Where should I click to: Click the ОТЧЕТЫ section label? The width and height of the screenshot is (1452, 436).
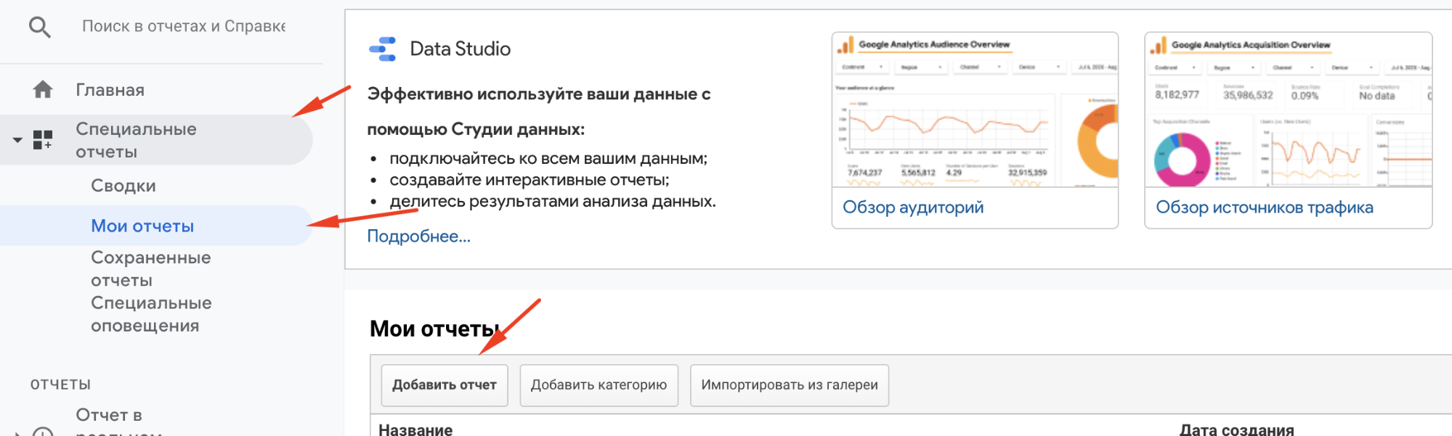pyautogui.click(x=60, y=384)
